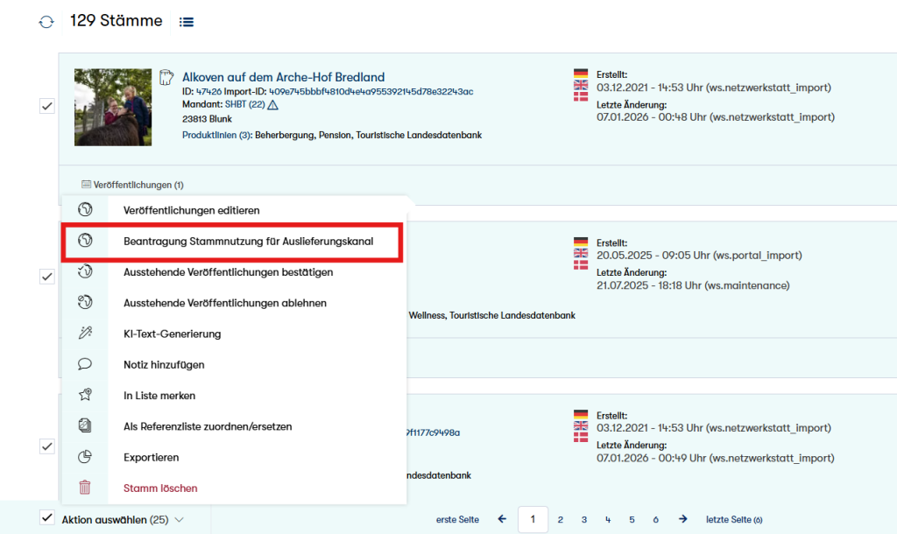This screenshot has height=534, width=897.
Task: Choose Ausstehende Veröffentlichungen bestätigen
Action: pyautogui.click(x=228, y=272)
